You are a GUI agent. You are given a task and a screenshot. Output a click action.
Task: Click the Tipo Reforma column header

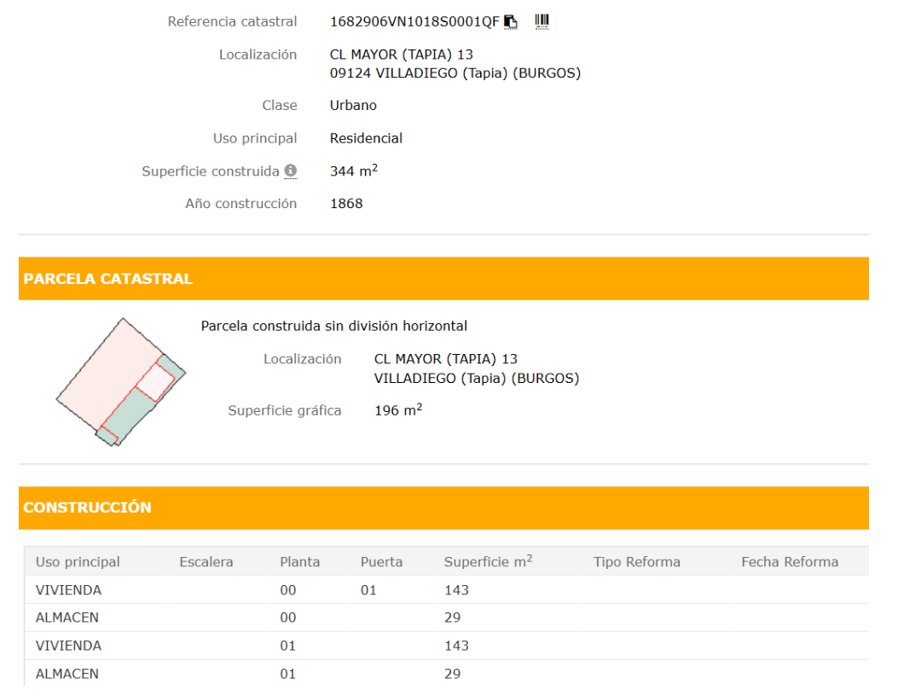(636, 562)
